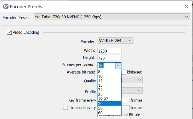Collapse the Frames per second dropdown arrow
Viewport: 193px width, 119px height.
tap(118, 66)
